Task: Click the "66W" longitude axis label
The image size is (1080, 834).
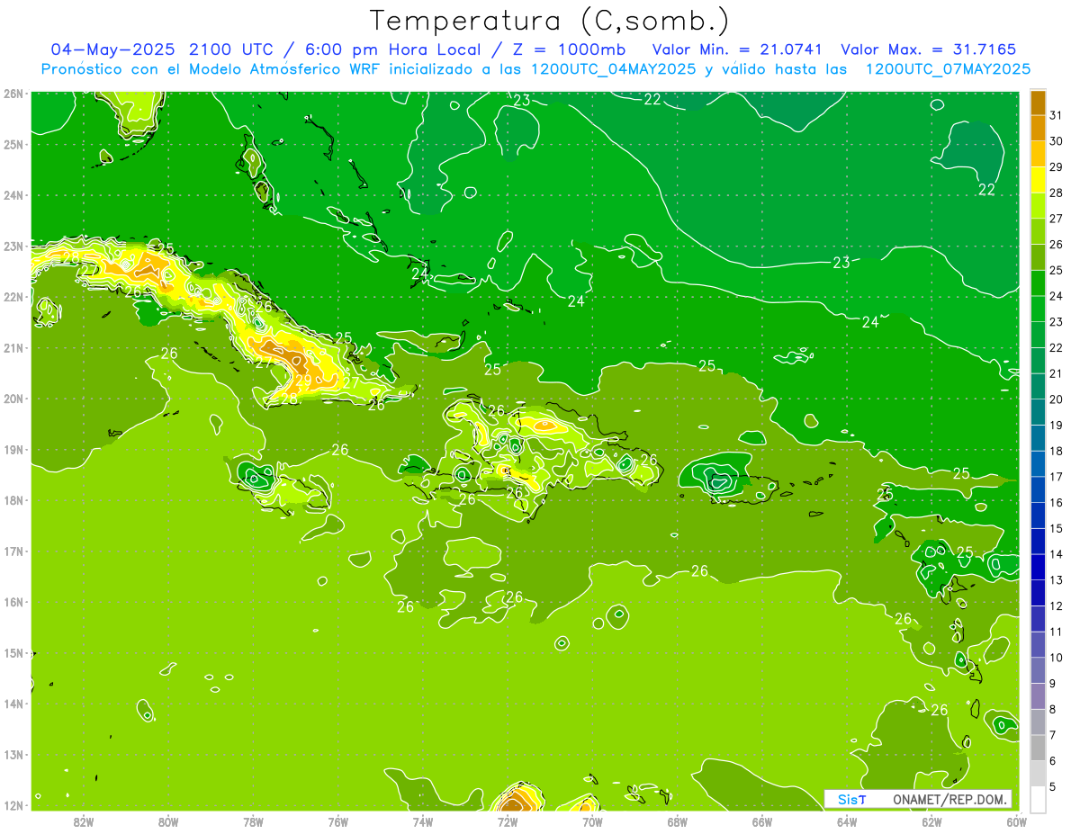Action: click(x=762, y=821)
